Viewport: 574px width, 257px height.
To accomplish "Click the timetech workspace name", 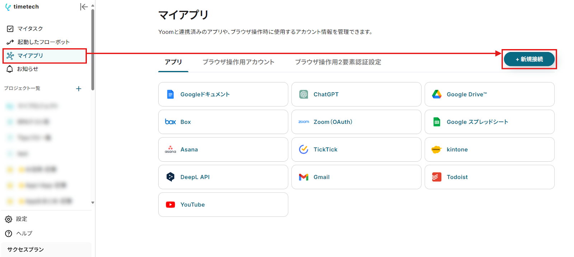I will click(26, 7).
